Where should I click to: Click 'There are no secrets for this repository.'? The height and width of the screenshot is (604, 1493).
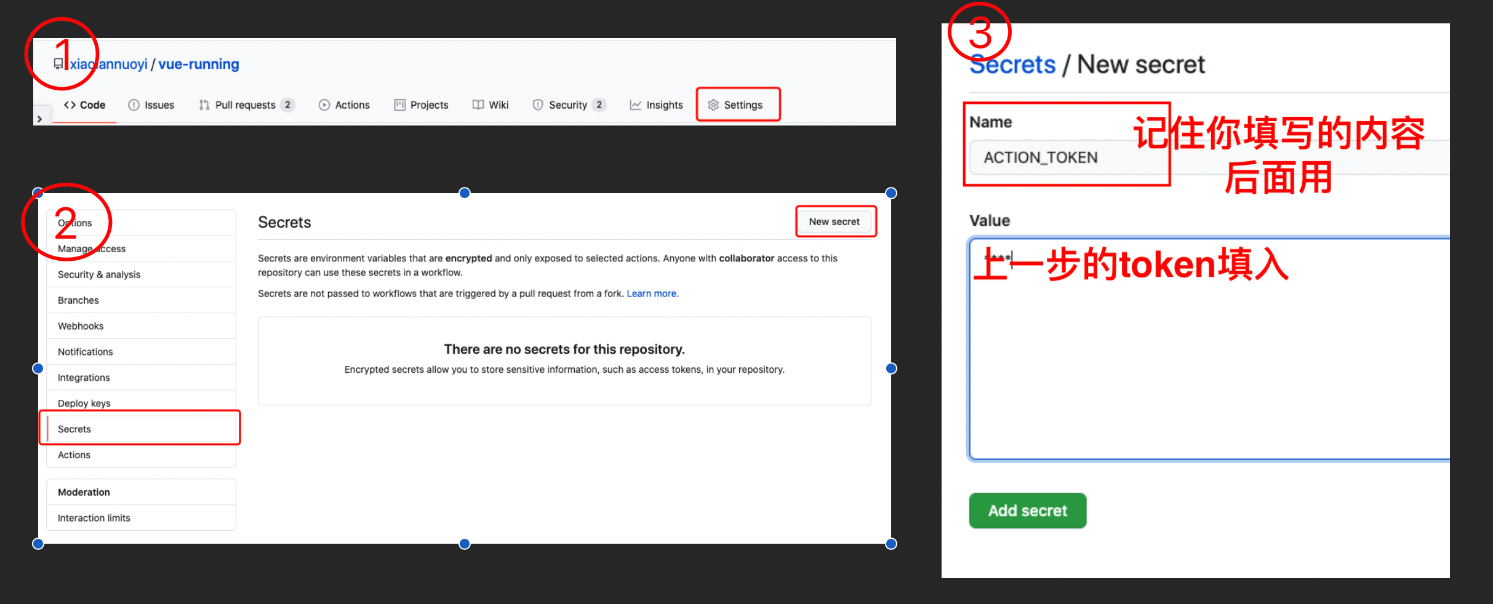[x=564, y=349]
